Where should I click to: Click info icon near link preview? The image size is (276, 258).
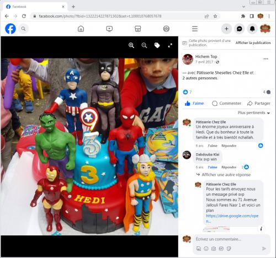pos(261,229)
